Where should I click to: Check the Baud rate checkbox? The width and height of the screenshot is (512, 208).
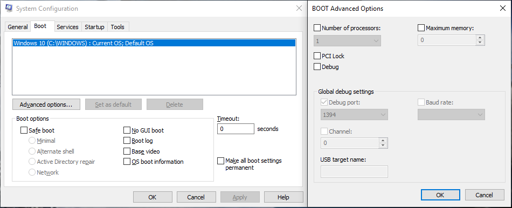pos(421,102)
